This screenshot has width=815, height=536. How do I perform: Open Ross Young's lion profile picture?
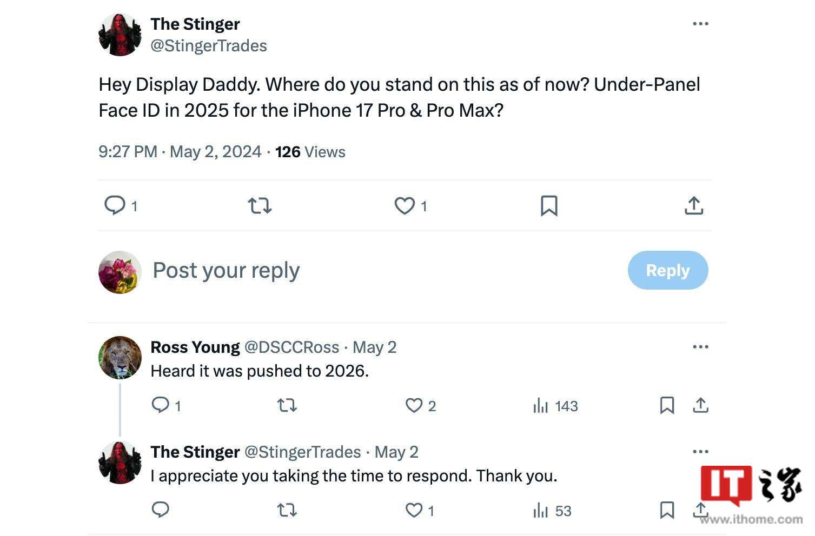[120, 358]
